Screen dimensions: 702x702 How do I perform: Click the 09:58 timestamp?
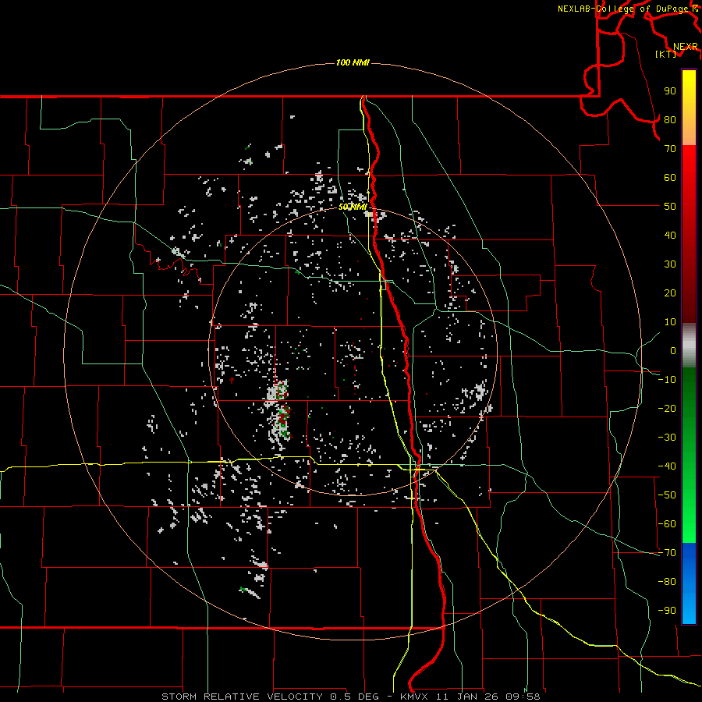click(x=523, y=697)
